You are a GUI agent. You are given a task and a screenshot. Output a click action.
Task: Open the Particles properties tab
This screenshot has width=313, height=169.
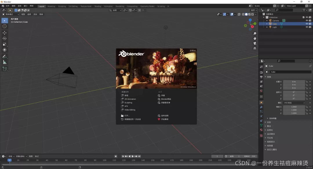261,112
